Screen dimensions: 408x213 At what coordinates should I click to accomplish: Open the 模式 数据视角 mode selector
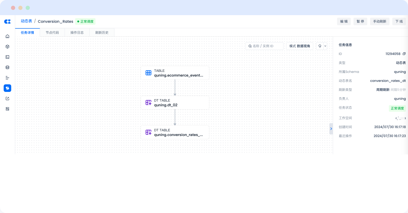pyautogui.click(x=300, y=46)
